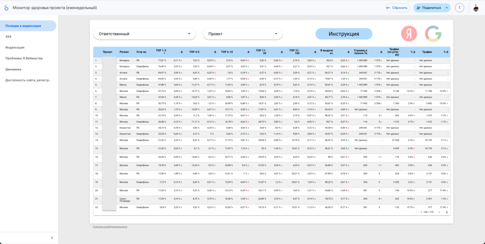
Task: Open the Политика конфиденциальности link
Action: click(x=110, y=227)
